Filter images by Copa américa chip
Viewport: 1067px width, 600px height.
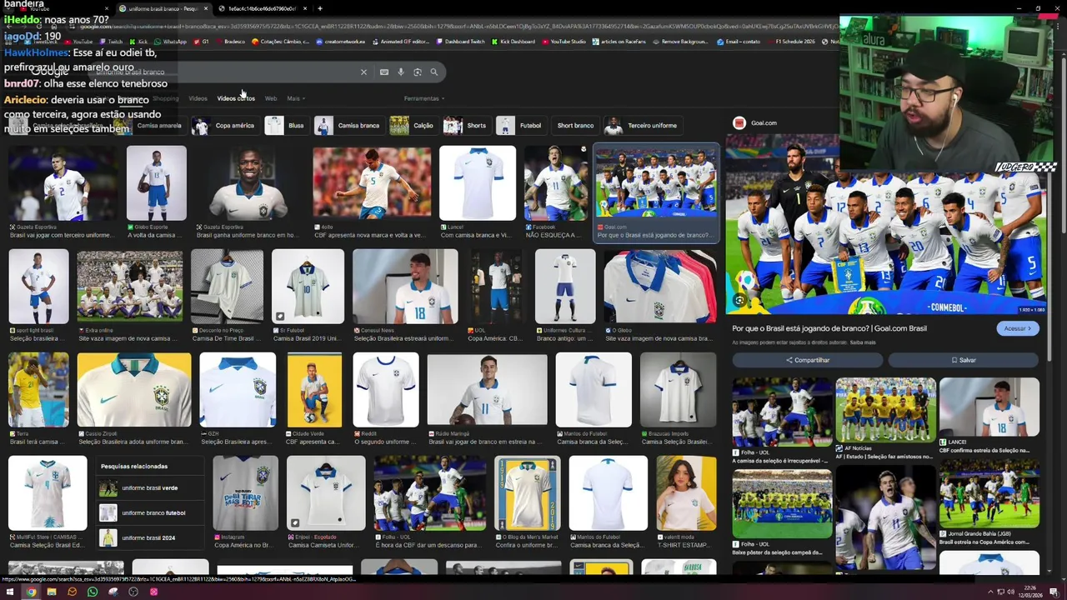point(223,126)
